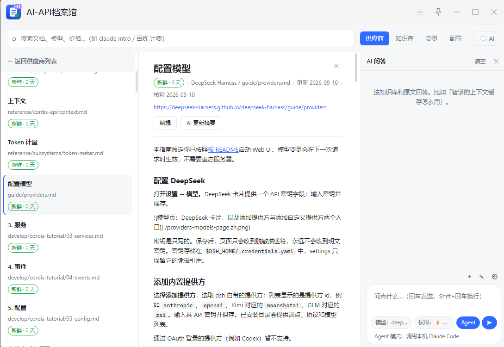Screen dimensions: 504x347
Task: Open the 模型: deep... model selector
Action: 391,322
